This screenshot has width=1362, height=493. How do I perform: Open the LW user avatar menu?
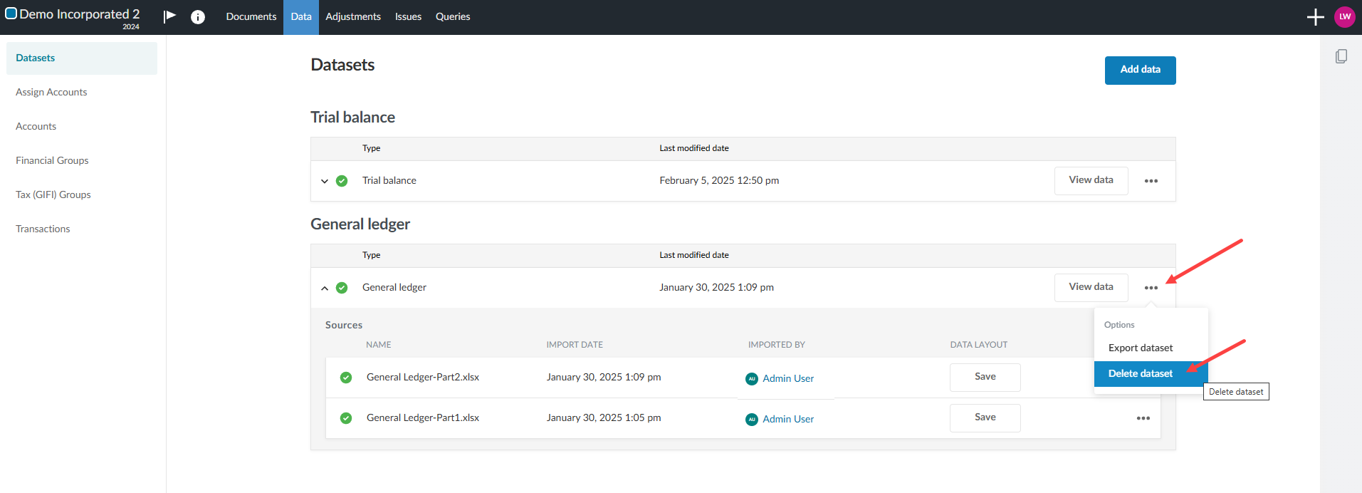(1344, 17)
